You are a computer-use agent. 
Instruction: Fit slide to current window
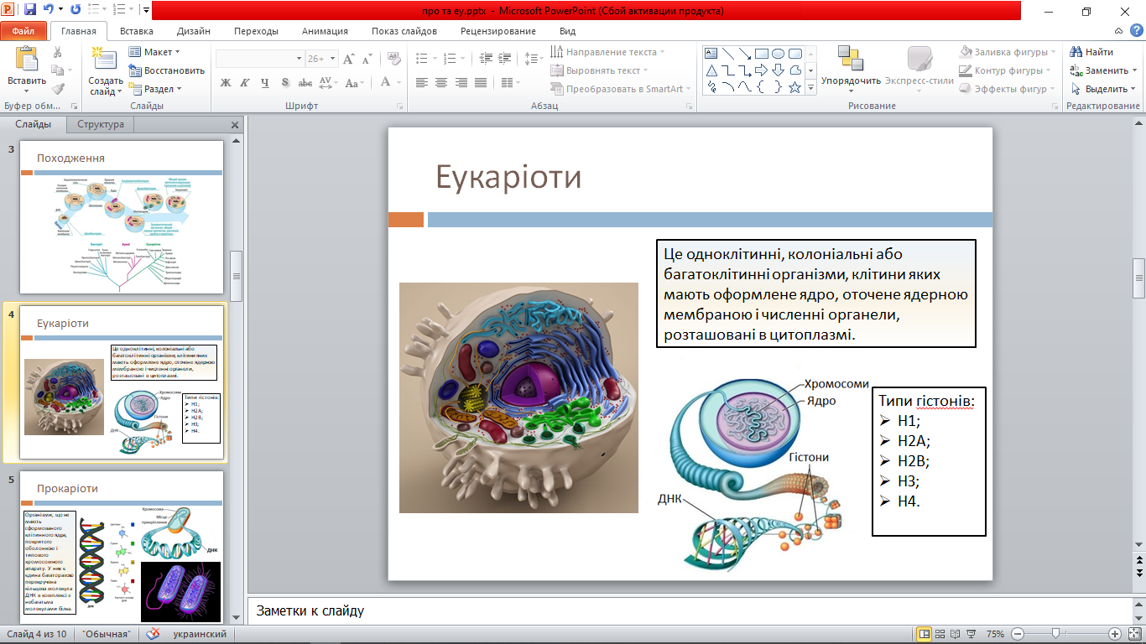(x=1134, y=634)
